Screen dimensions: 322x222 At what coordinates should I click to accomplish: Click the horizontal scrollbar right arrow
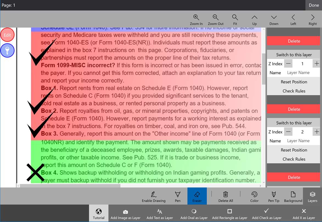click(260, 186)
